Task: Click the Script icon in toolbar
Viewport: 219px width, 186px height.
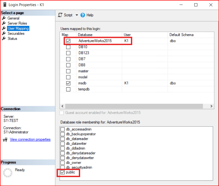Action: pos(60,15)
